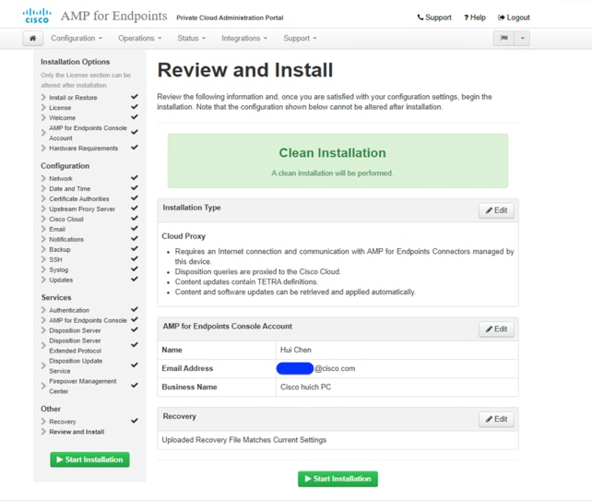Open Backup step
This screenshot has height=502, width=592.
pyautogui.click(x=60, y=250)
